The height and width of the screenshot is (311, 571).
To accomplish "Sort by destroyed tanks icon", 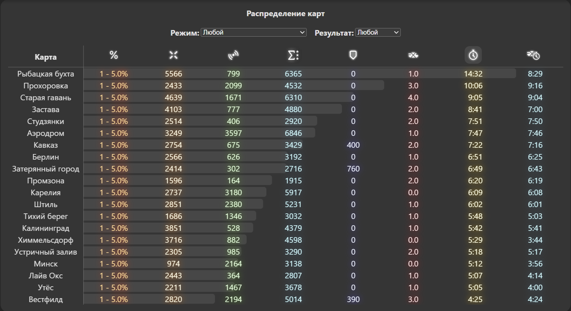I will pos(413,55).
